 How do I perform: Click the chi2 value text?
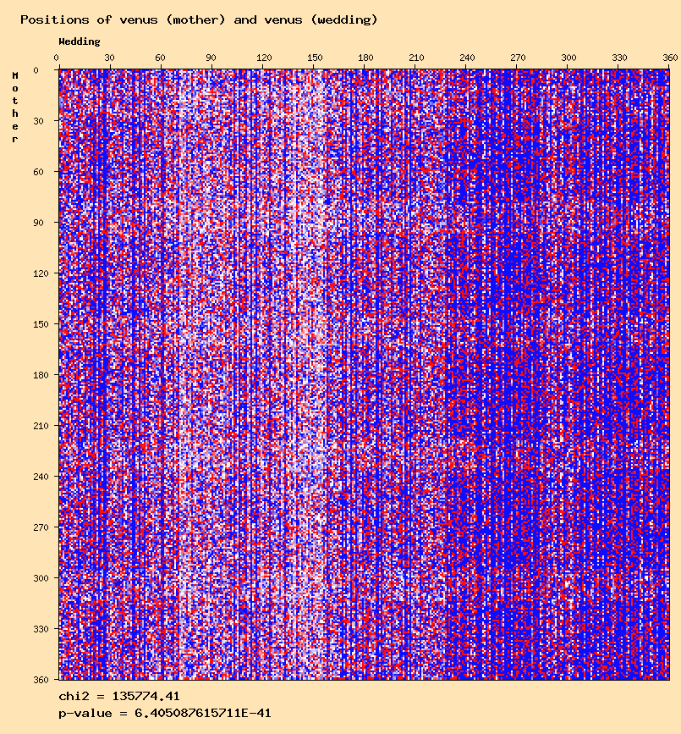point(119,697)
